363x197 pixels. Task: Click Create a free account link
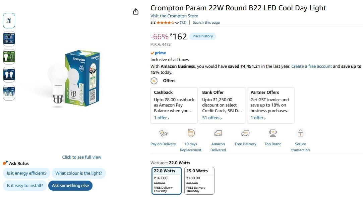click(x=312, y=66)
